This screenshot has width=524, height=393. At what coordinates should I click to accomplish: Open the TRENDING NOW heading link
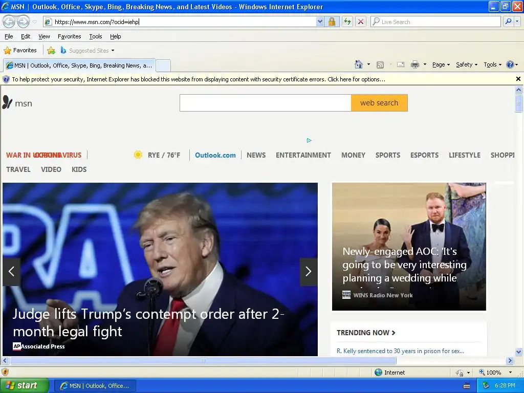366,333
